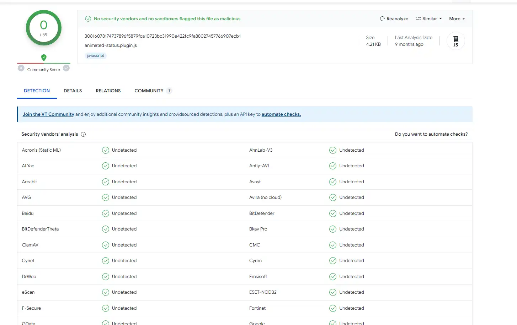Click the Bkav Pro vendor name
This screenshot has width=517, height=325.
(258, 229)
